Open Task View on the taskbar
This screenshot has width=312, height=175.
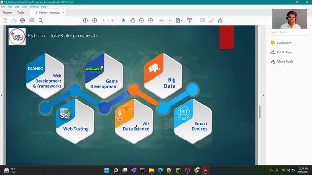125,170
